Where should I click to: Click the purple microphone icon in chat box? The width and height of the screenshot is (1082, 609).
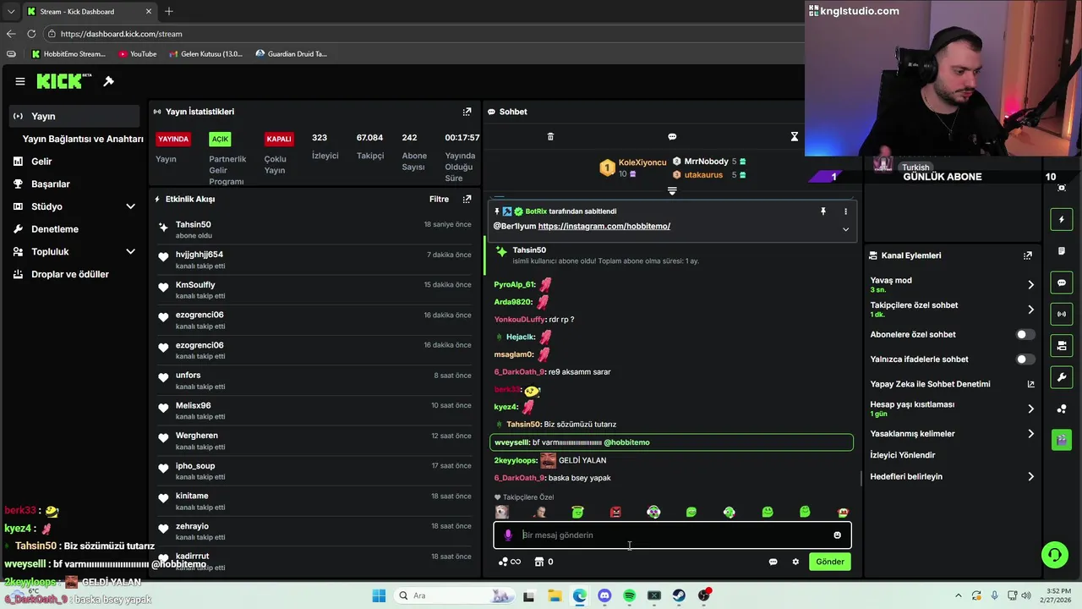(508, 535)
